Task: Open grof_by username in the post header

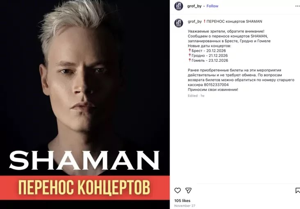Action: point(194,6)
